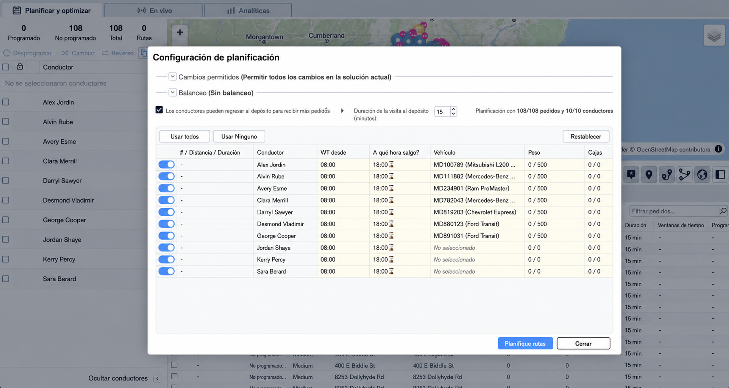The width and height of the screenshot is (729, 388).
Task: Click Reverso toolbar action
Action: pyautogui.click(x=118, y=53)
